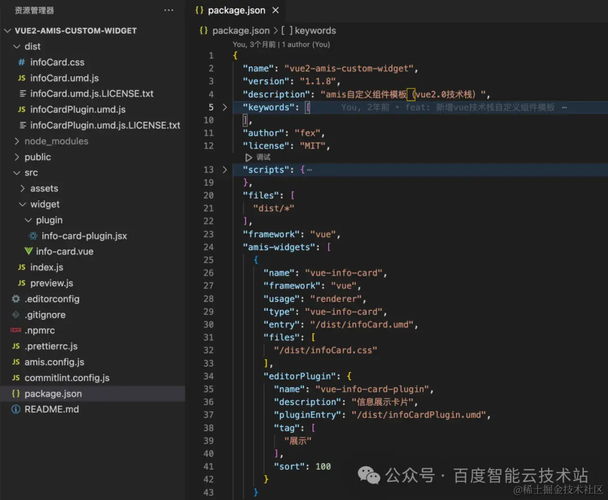The height and width of the screenshot is (500, 608).
Task: Click the React icon of info-card-plugin.jsx
Action: (33, 236)
